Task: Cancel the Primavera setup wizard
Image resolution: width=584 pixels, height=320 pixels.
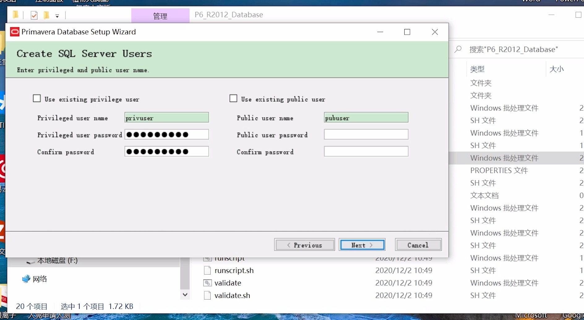Action: point(418,245)
